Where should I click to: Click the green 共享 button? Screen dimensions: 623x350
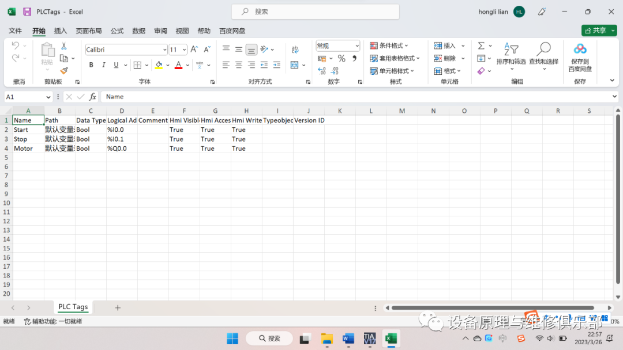598,30
